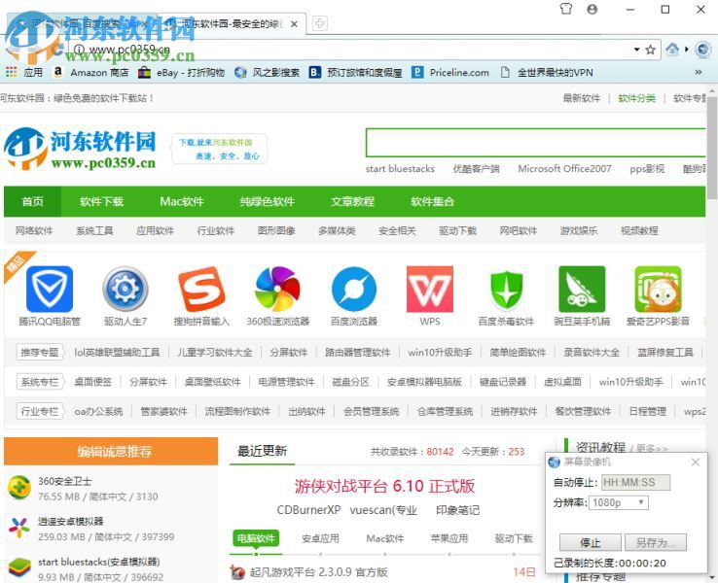
Task: Select the 软件下载 navigation tab
Action: tap(101, 202)
